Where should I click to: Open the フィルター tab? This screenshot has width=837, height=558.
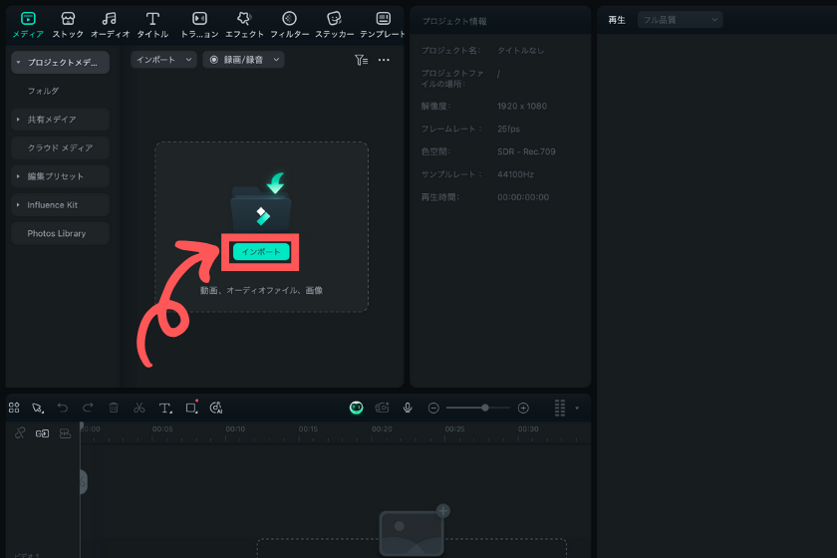[x=289, y=25]
